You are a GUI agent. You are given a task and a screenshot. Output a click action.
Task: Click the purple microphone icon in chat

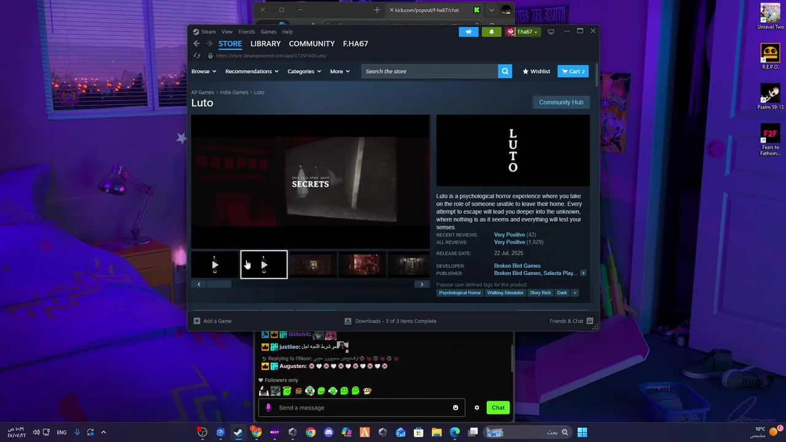[x=268, y=408]
